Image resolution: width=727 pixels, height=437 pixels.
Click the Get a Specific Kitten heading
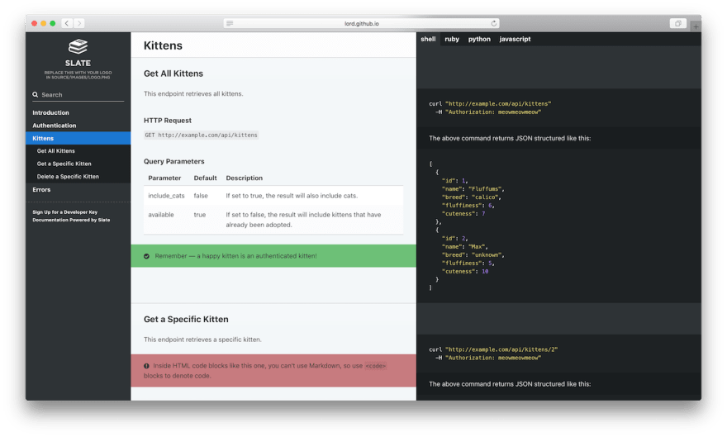click(186, 320)
